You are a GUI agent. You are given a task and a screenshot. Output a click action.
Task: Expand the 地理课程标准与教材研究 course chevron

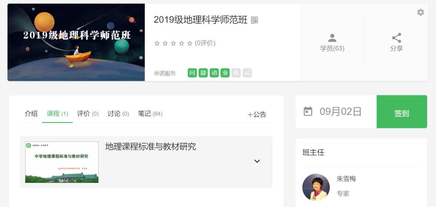coord(257,161)
